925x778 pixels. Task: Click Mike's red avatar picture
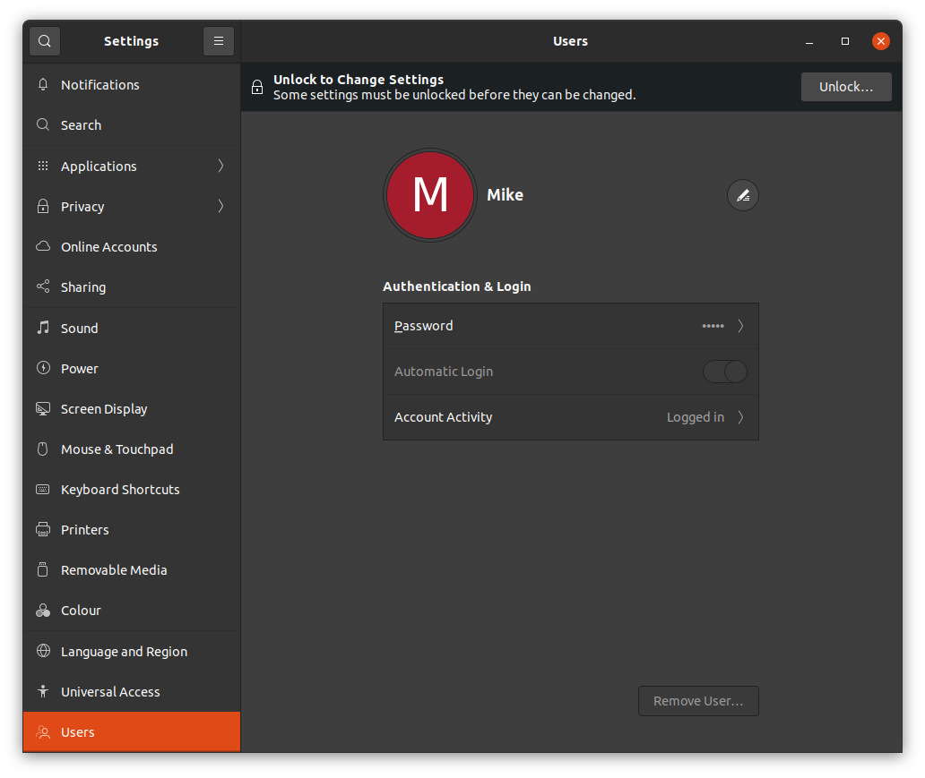point(430,195)
